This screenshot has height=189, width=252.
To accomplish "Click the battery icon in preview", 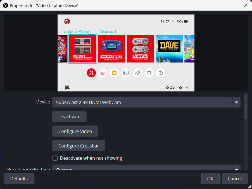I will coord(186,21).
